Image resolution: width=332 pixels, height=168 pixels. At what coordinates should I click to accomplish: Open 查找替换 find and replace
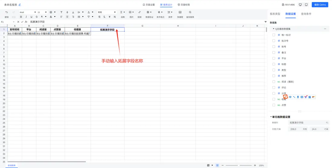(x=190, y=14)
